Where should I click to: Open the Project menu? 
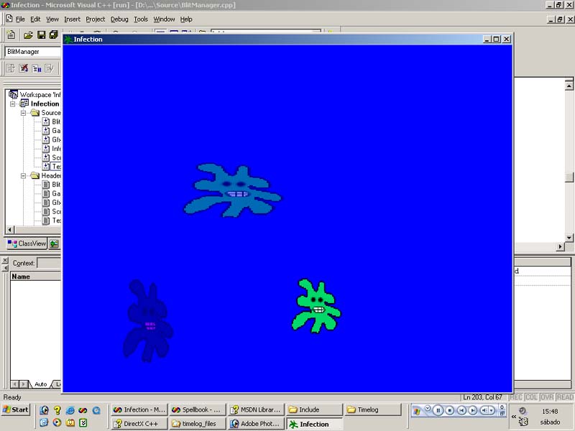coord(96,19)
